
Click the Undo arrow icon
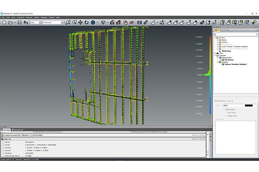tap(26, 22)
